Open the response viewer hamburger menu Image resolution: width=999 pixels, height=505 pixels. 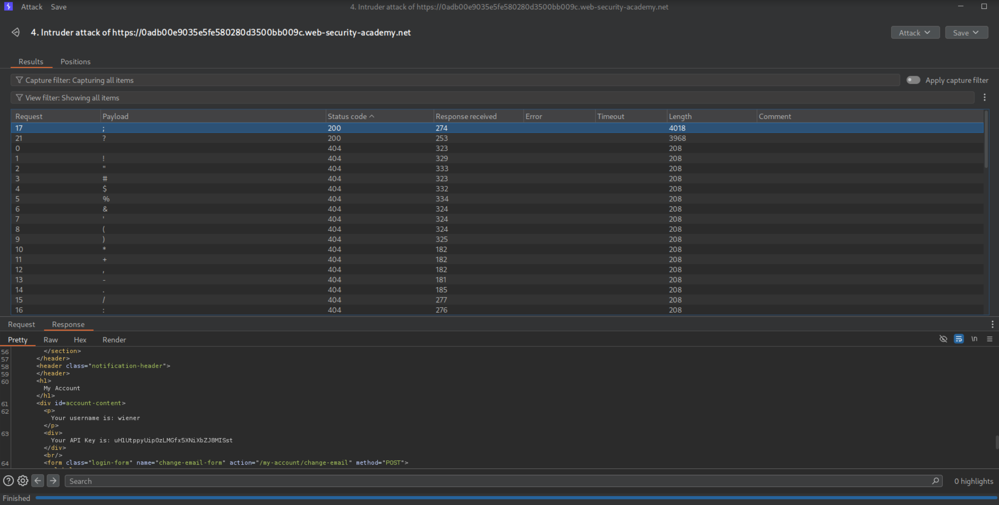click(990, 339)
